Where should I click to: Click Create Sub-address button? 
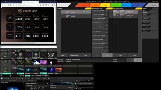click(74, 55)
